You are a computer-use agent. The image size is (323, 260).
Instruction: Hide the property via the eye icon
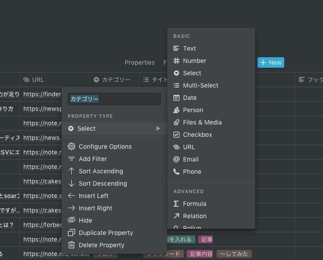(x=71, y=220)
